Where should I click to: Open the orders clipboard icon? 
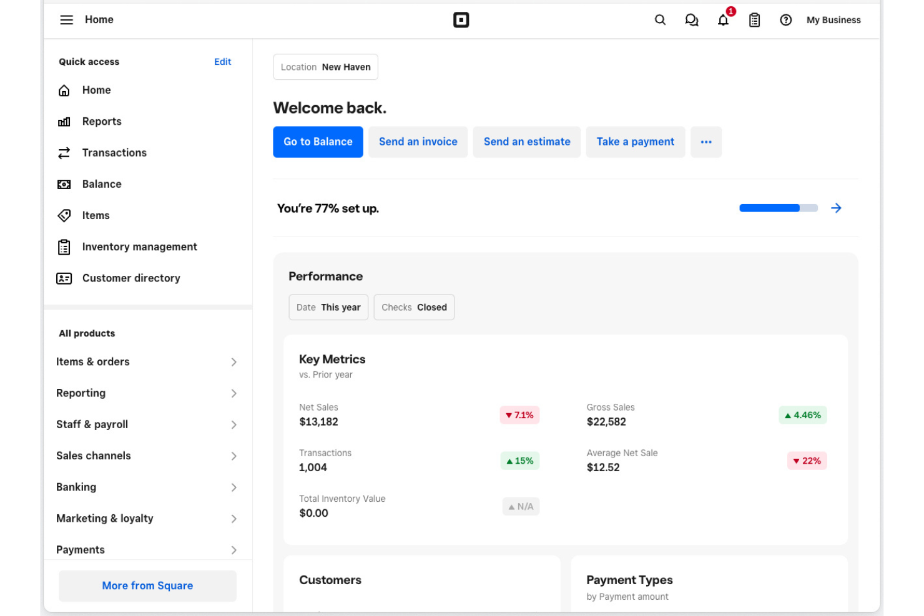pyautogui.click(x=754, y=19)
